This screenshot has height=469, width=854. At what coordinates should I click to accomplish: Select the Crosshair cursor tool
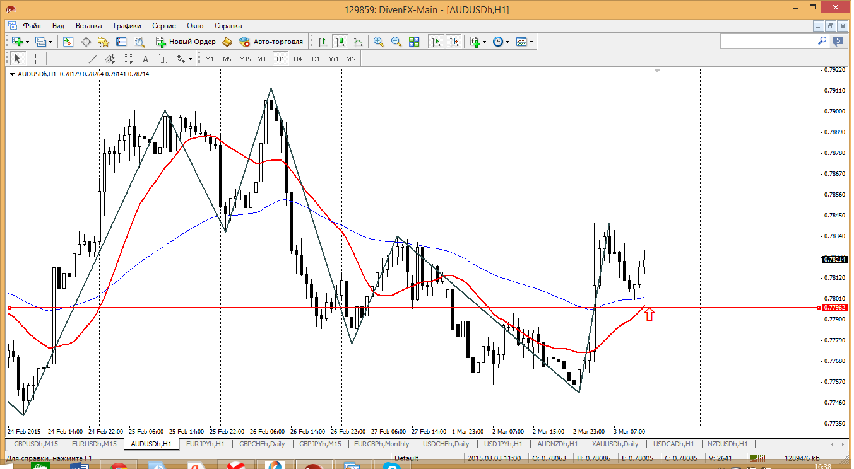point(36,59)
